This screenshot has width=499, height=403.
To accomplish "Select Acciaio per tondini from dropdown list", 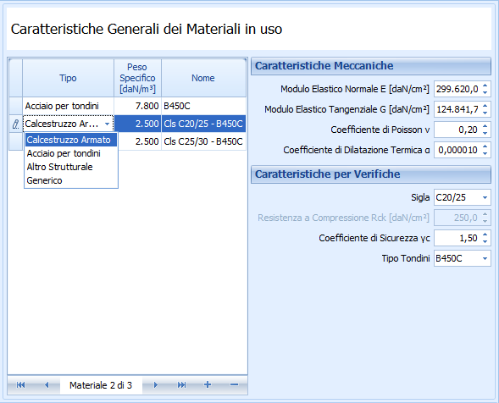I will click(x=64, y=153).
